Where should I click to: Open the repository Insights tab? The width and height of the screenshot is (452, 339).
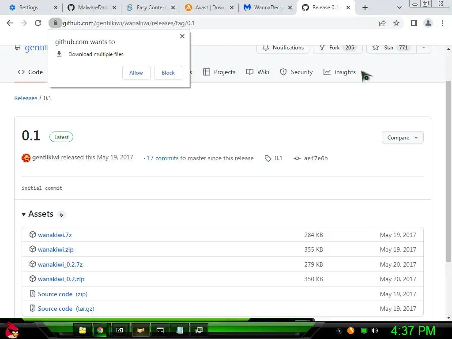point(339,72)
